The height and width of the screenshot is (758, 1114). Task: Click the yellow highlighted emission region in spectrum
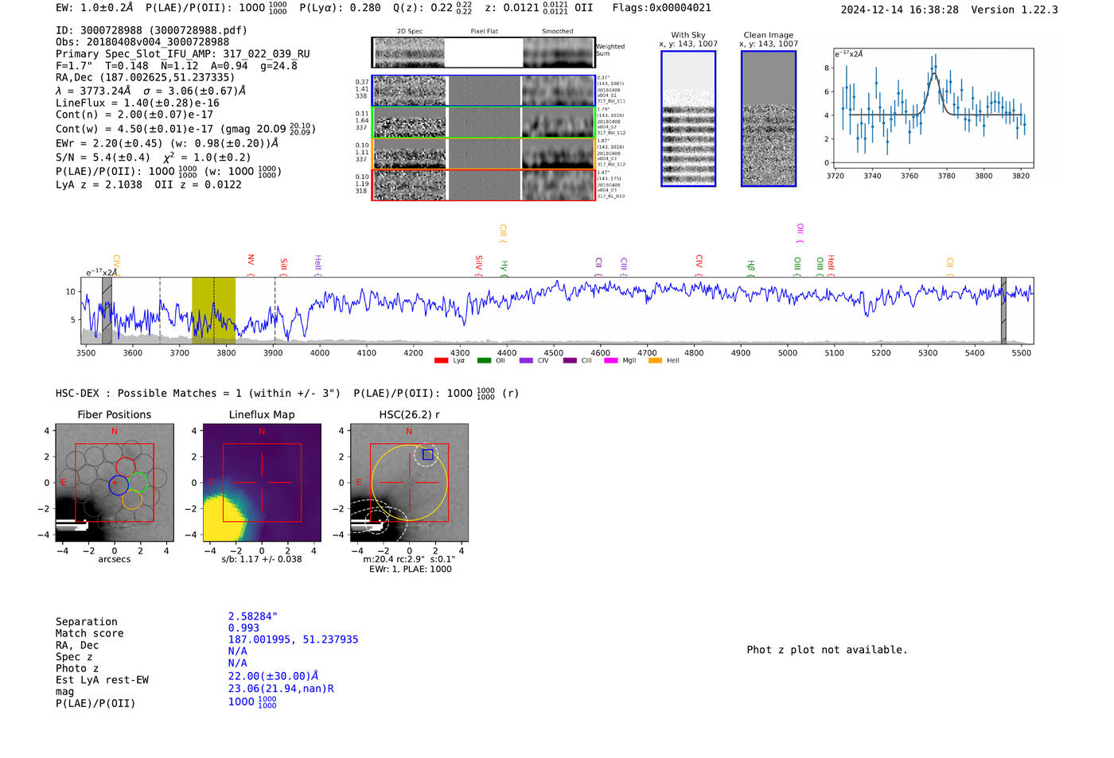coord(213,310)
